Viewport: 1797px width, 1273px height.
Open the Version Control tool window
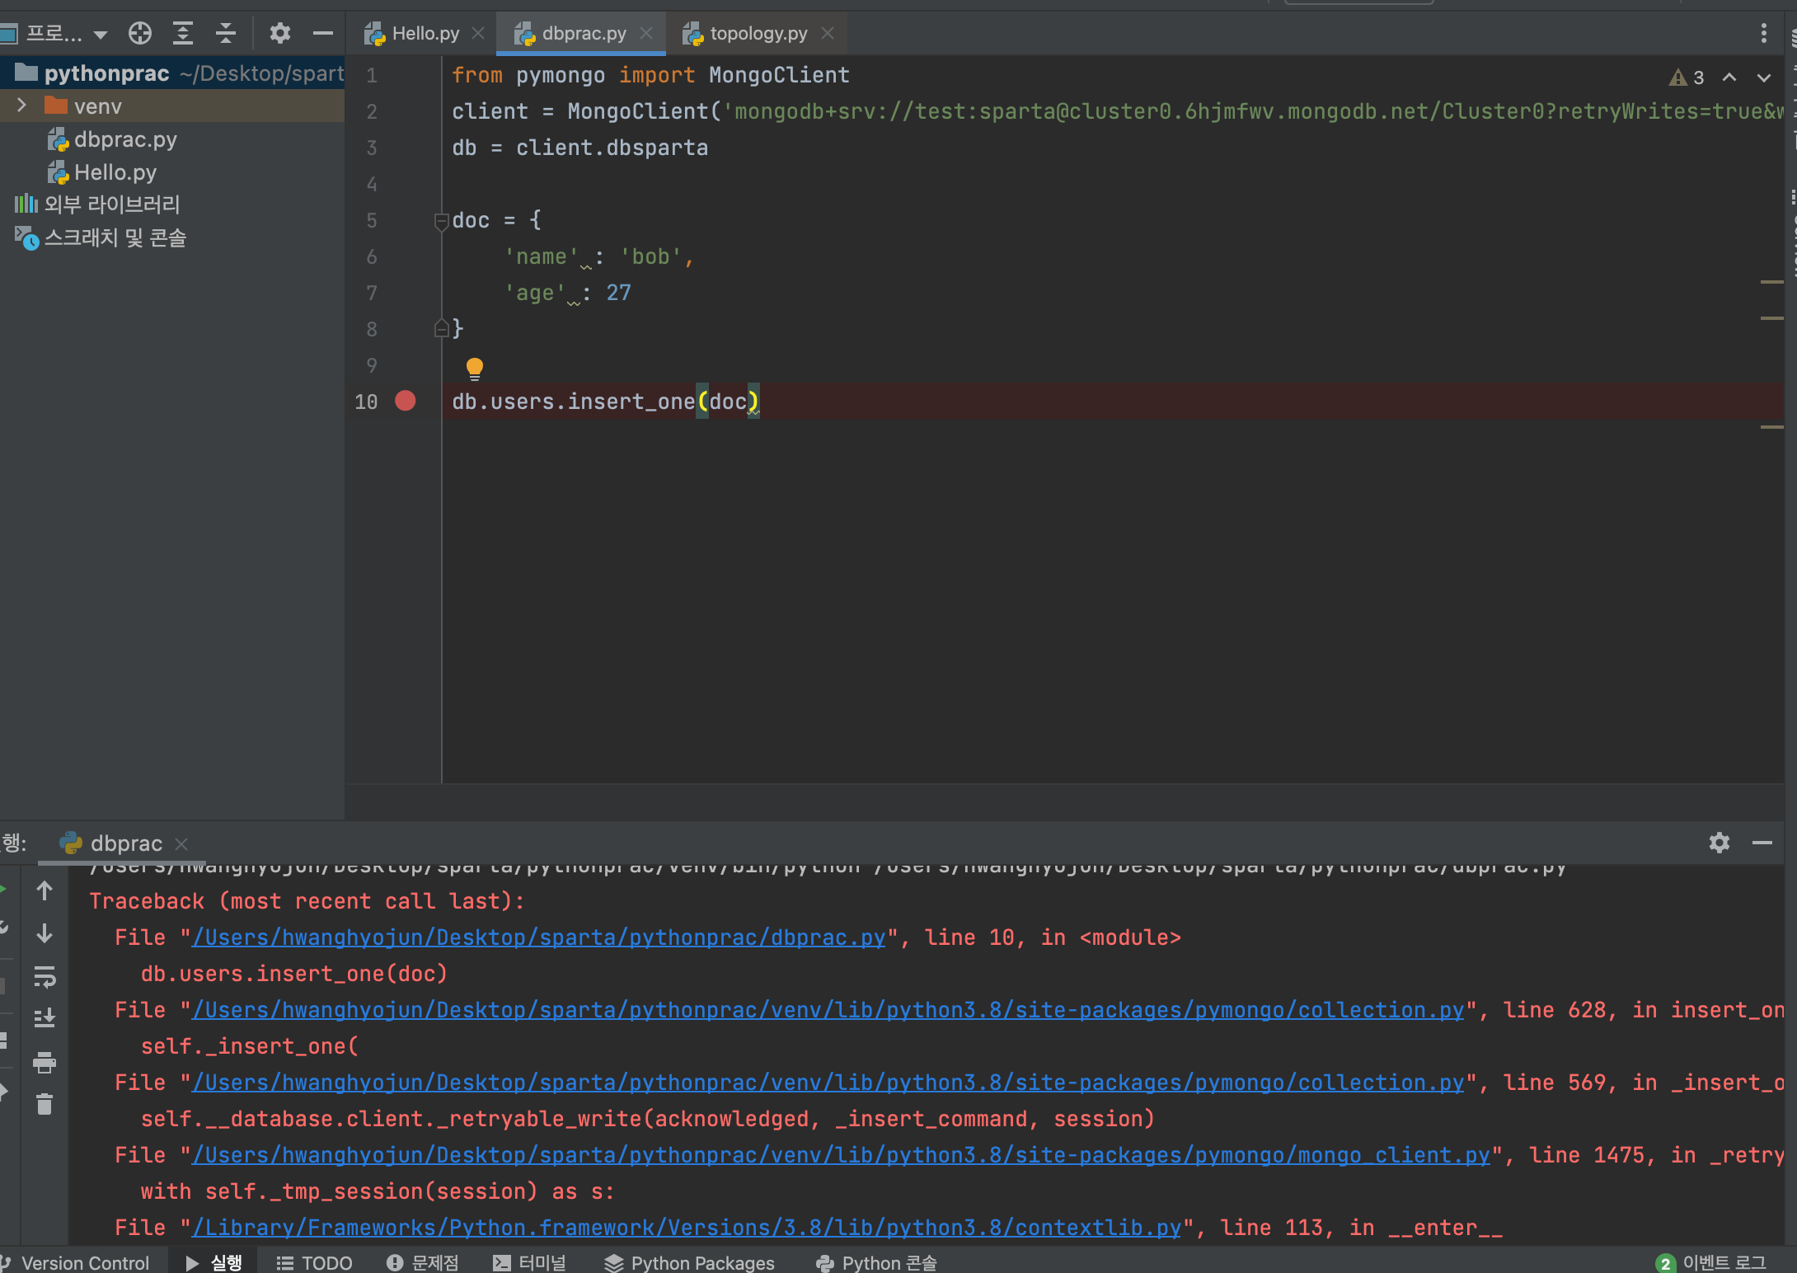point(76,1262)
